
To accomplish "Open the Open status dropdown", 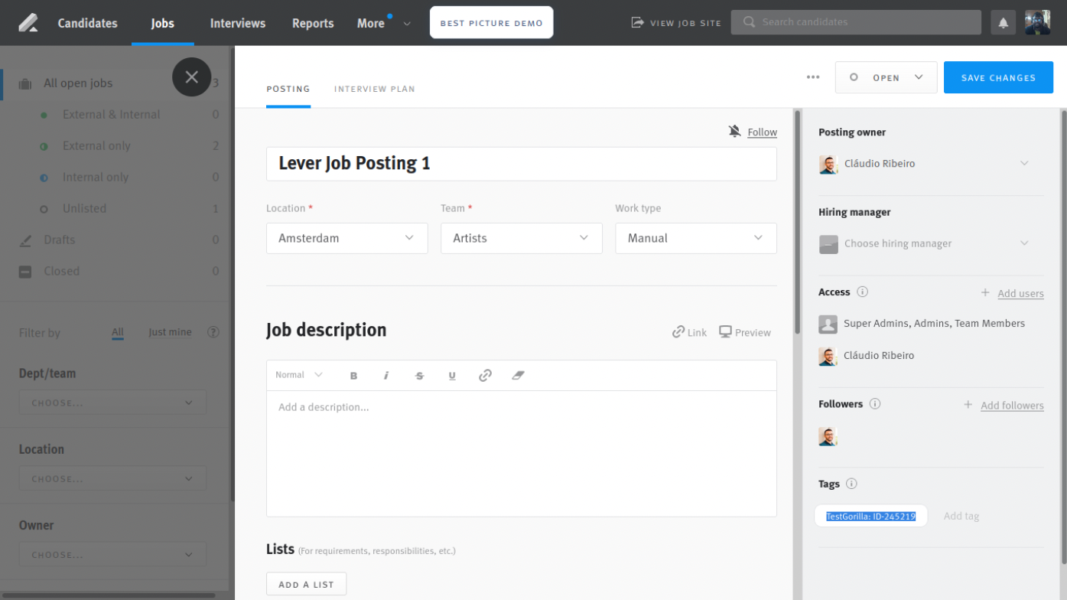I will point(886,77).
